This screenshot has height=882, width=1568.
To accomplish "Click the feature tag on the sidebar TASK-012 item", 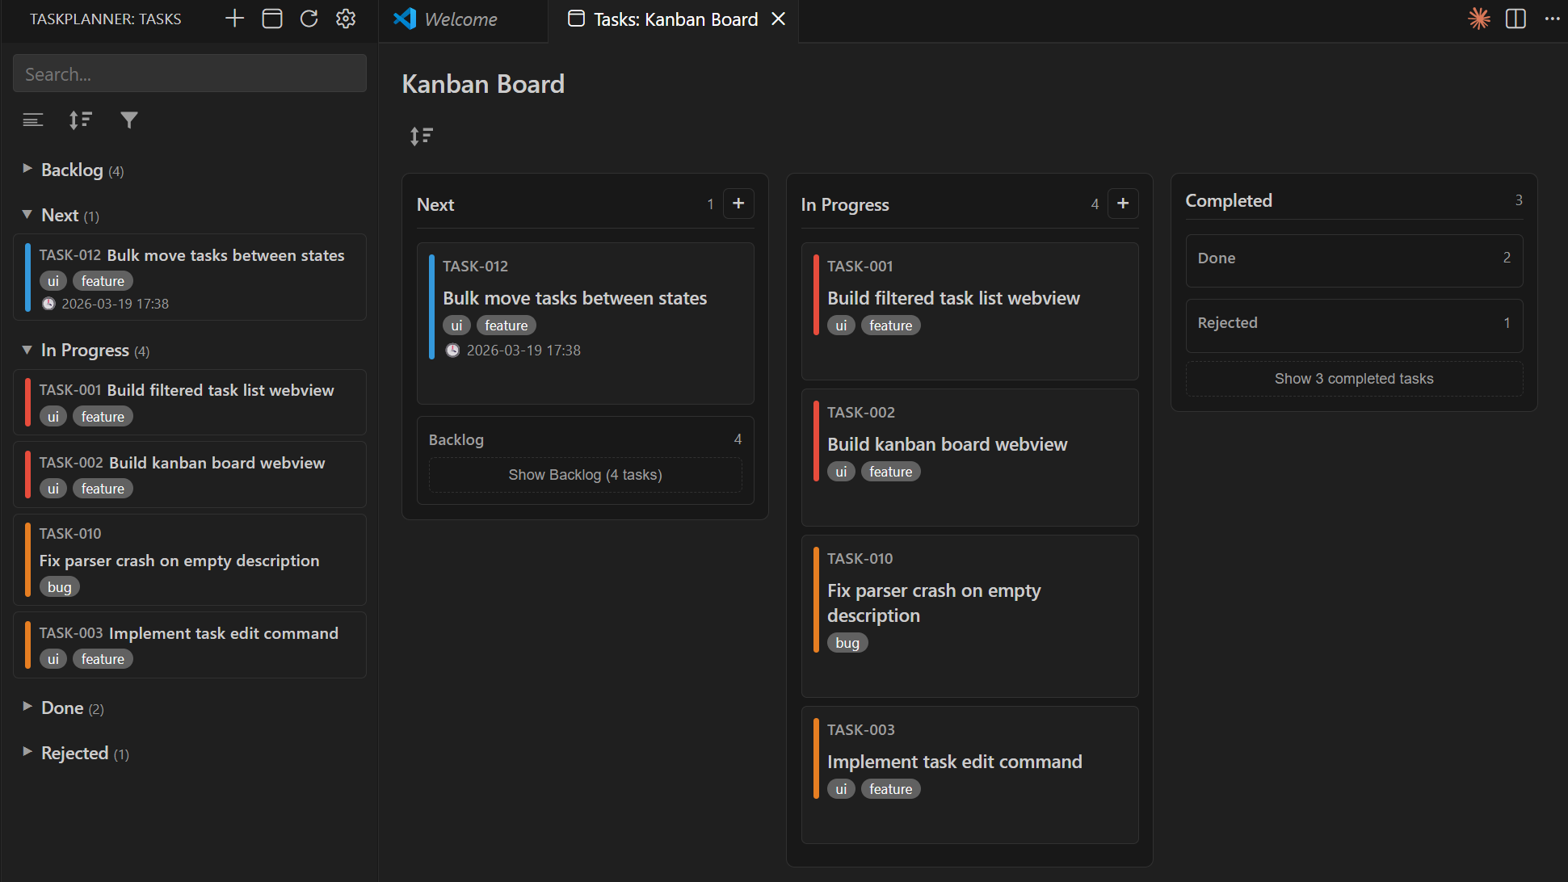I will (x=103, y=281).
